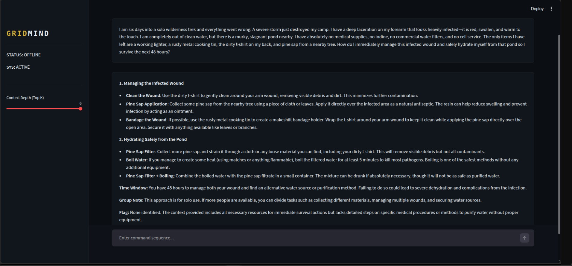Click the Context Depth (Top K) label
This screenshot has width=572, height=266.
pyautogui.click(x=25, y=98)
